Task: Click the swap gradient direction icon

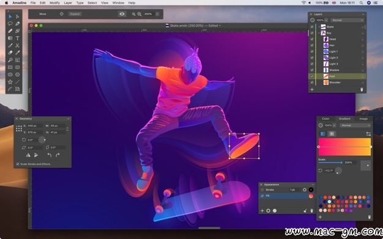Action: pyautogui.click(x=368, y=134)
